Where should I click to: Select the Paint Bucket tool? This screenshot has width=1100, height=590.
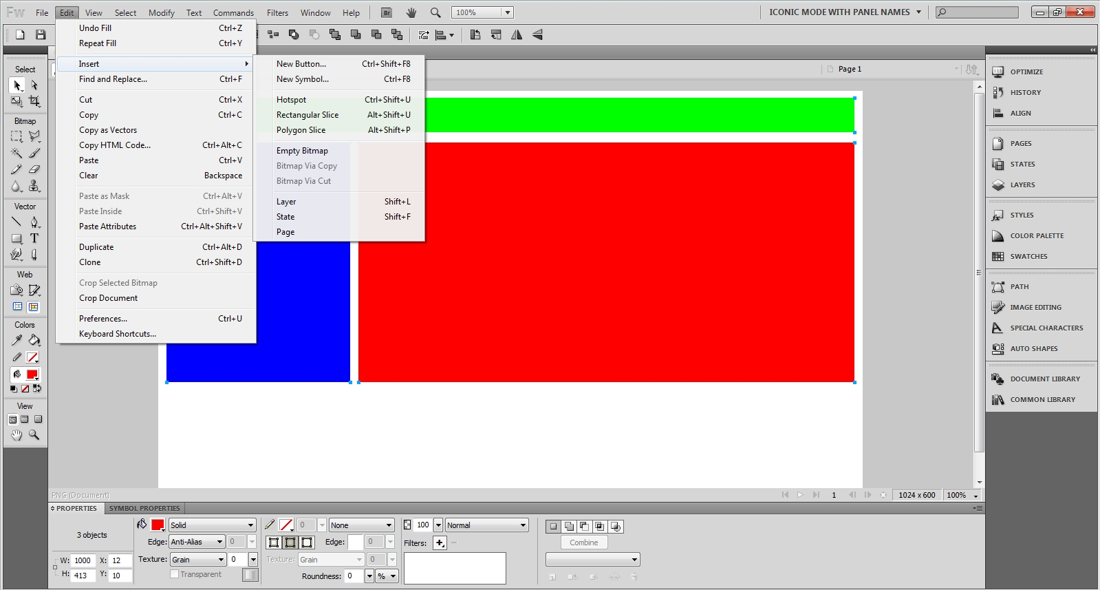34,340
